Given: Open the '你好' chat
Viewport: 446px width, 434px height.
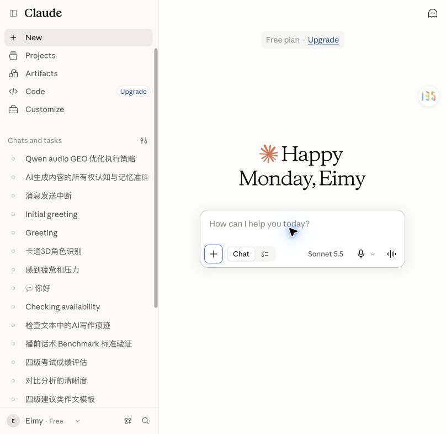Looking at the screenshot, I should point(38,288).
